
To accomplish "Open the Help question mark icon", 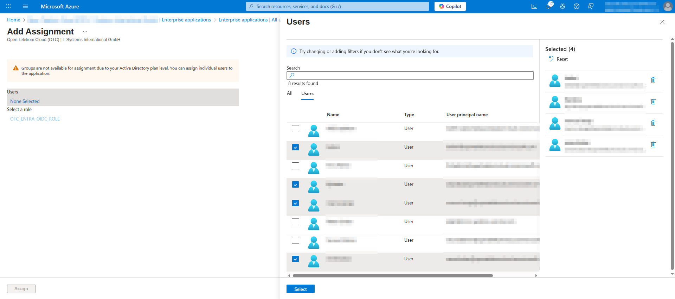I will point(577,6).
